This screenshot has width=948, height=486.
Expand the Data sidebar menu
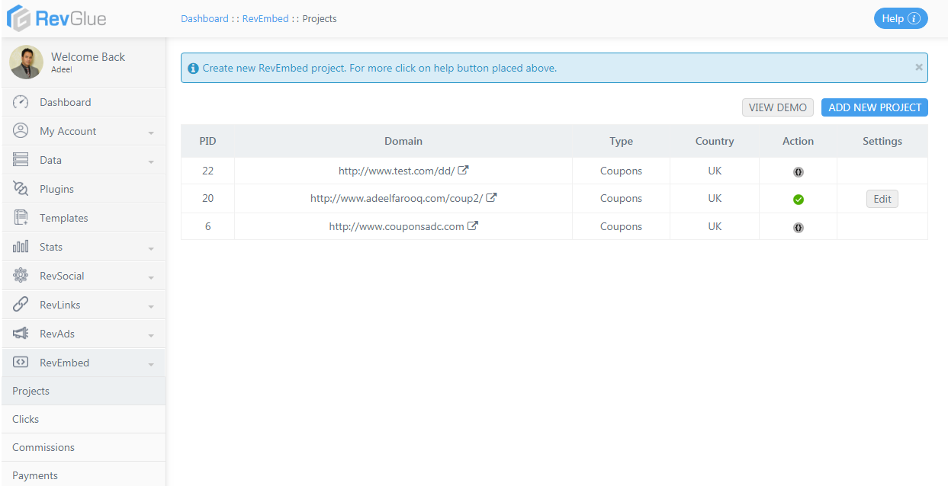(x=151, y=161)
